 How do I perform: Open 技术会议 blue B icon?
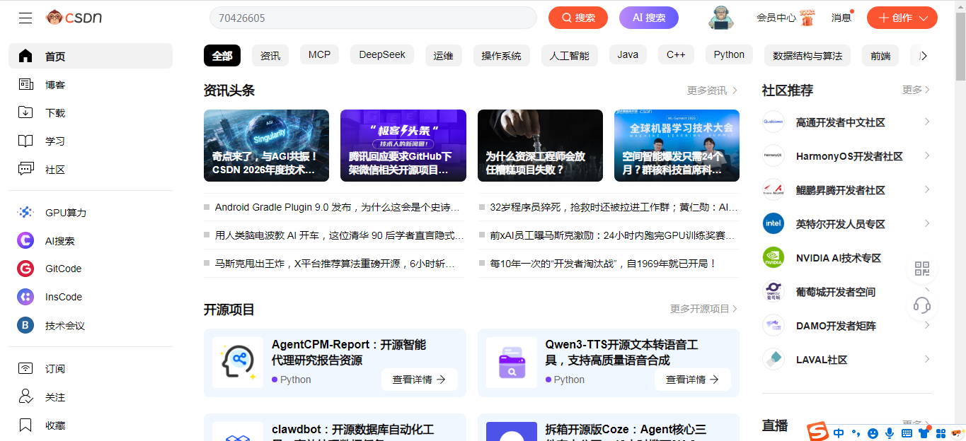tap(25, 325)
